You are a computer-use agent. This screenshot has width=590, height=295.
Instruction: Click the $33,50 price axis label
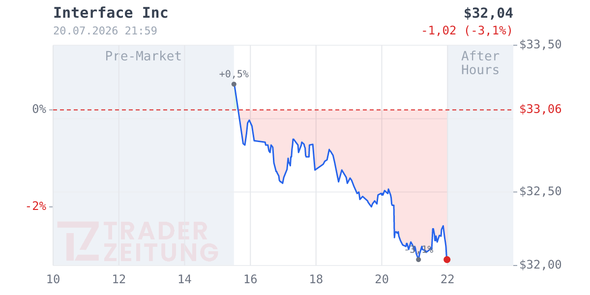pos(540,45)
